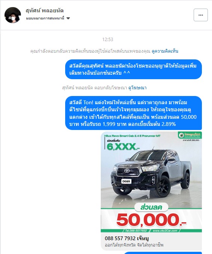Open the ดูโฆษณา link
The height and width of the screenshot is (254, 212).
137,88
